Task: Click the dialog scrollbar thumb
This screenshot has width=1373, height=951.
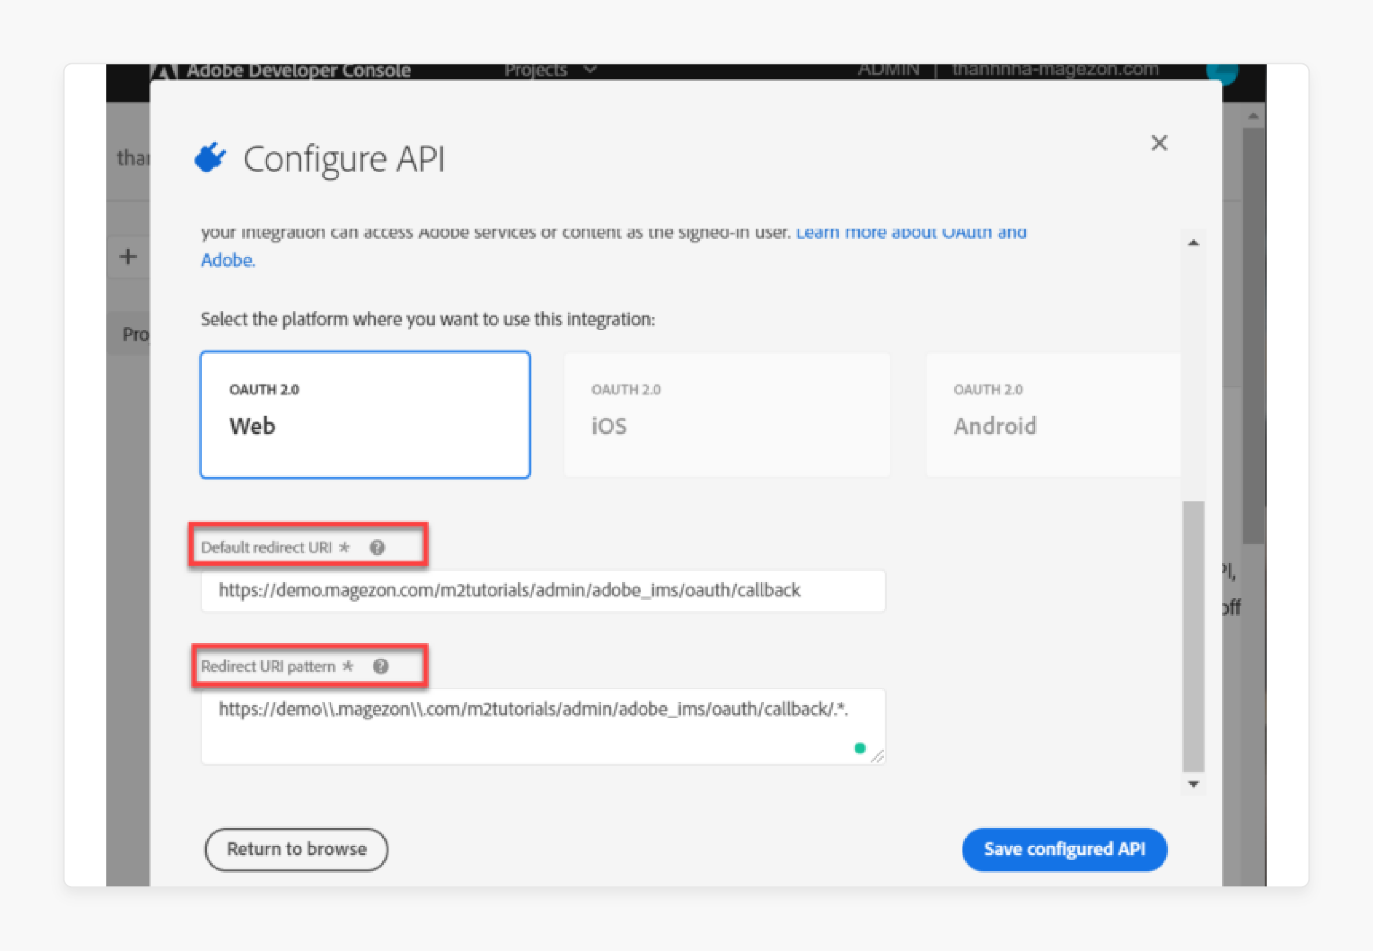Action: [x=1193, y=636]
